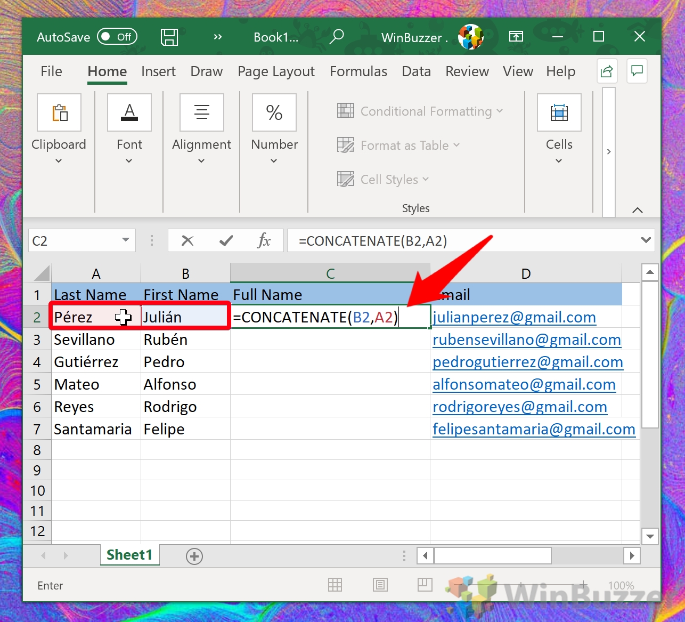Select column A header
This screenshot has width=685, height=622.
click(96, 273)
